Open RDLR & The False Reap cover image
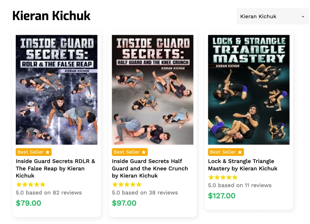310x224 pixels. (x=57, y=90)
